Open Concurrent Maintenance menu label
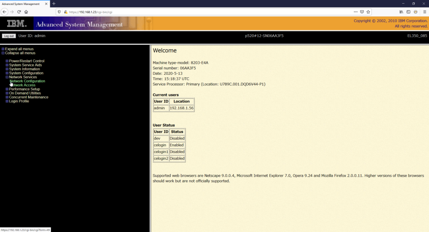 point(28,97)
